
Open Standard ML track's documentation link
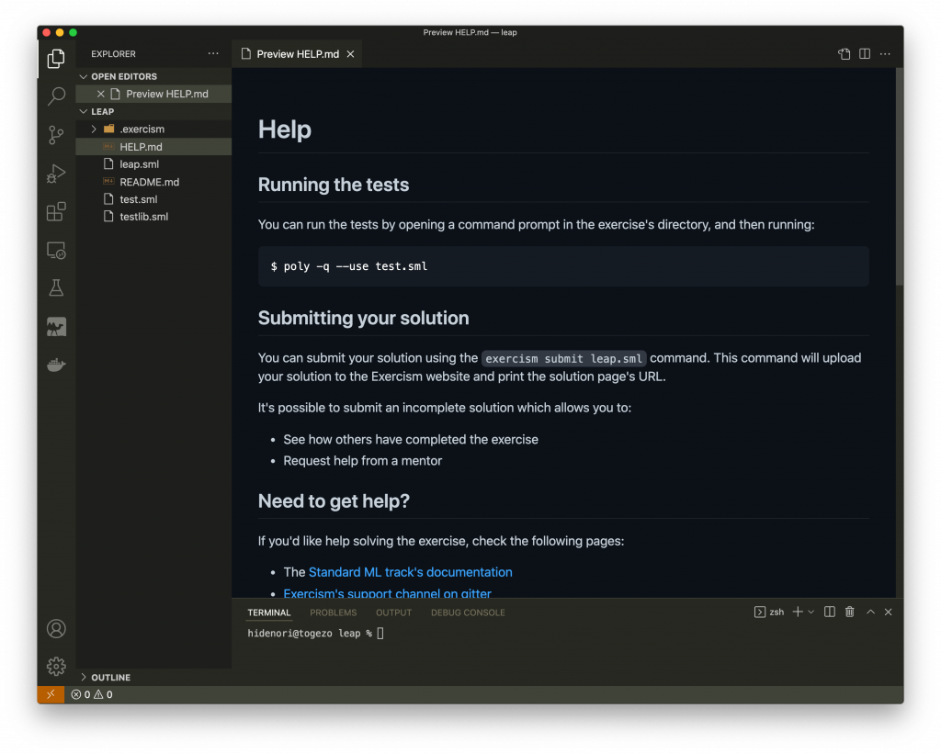411,572
